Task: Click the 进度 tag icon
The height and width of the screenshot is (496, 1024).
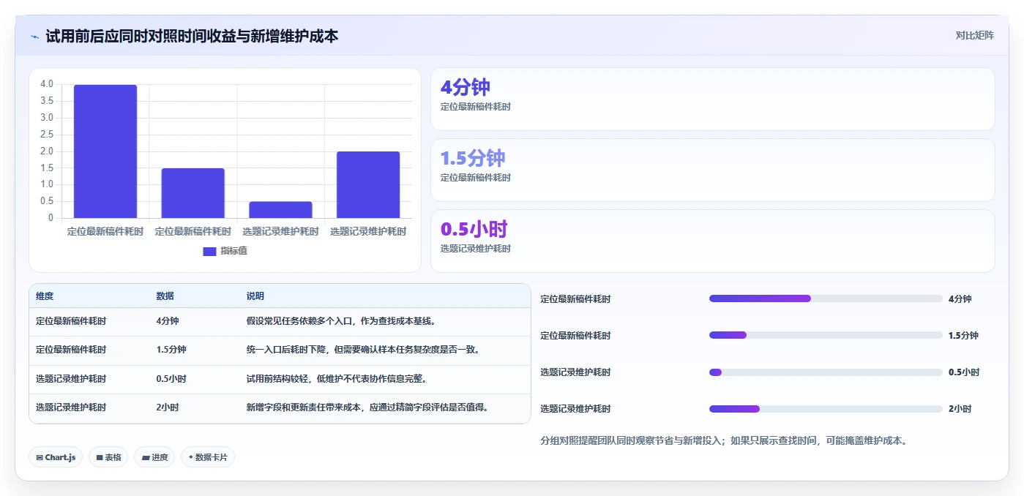Action: point(146,457)
